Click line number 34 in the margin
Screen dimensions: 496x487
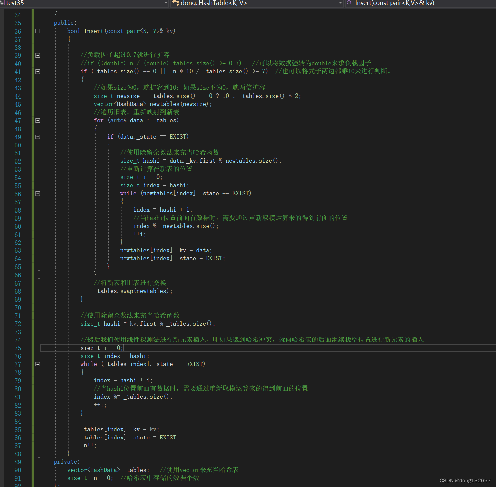pyautogui.click(x=18, y=15)
